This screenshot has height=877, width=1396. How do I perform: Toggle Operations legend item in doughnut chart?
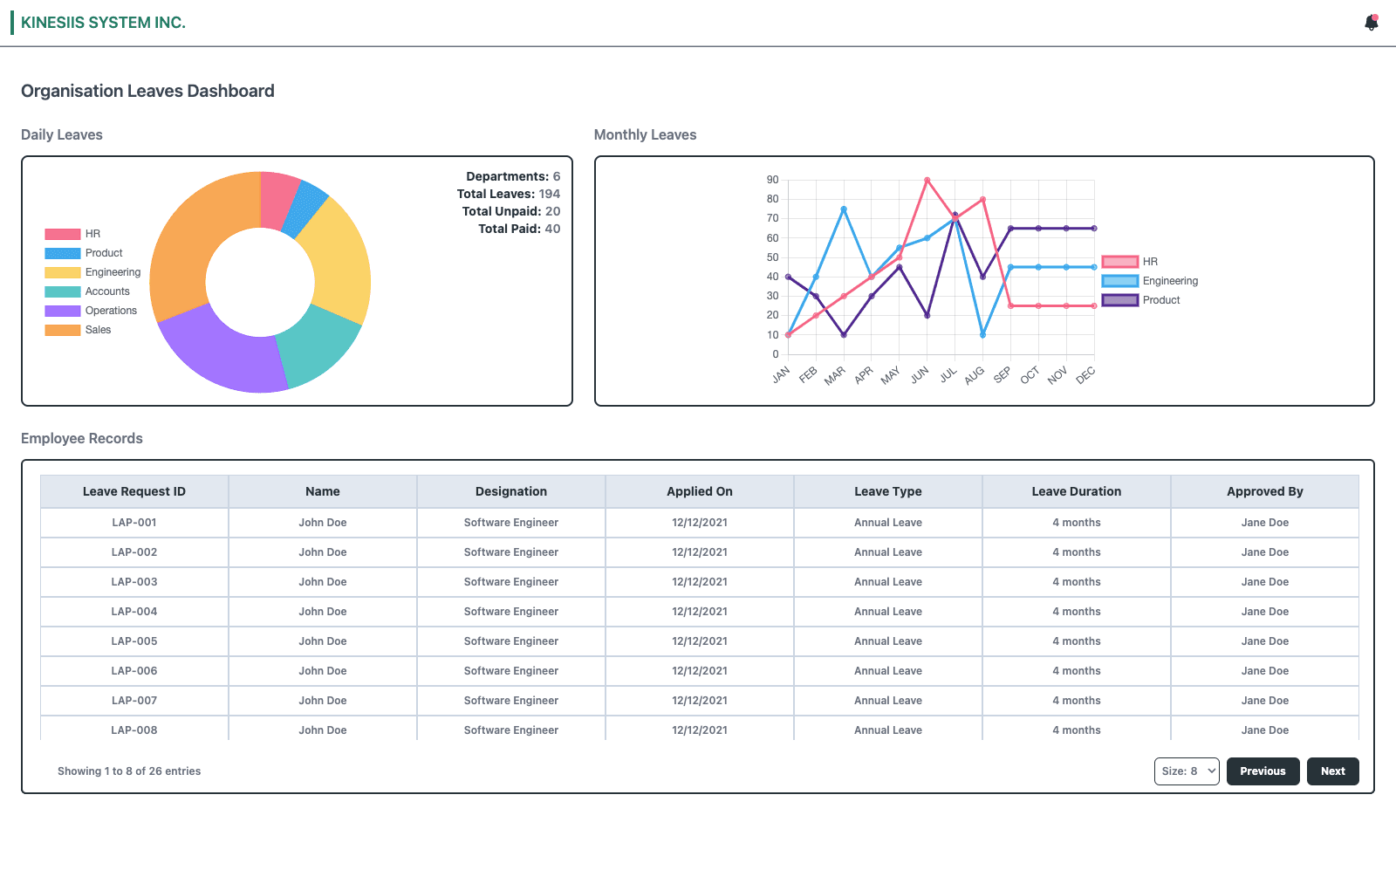tap(92, 311)
